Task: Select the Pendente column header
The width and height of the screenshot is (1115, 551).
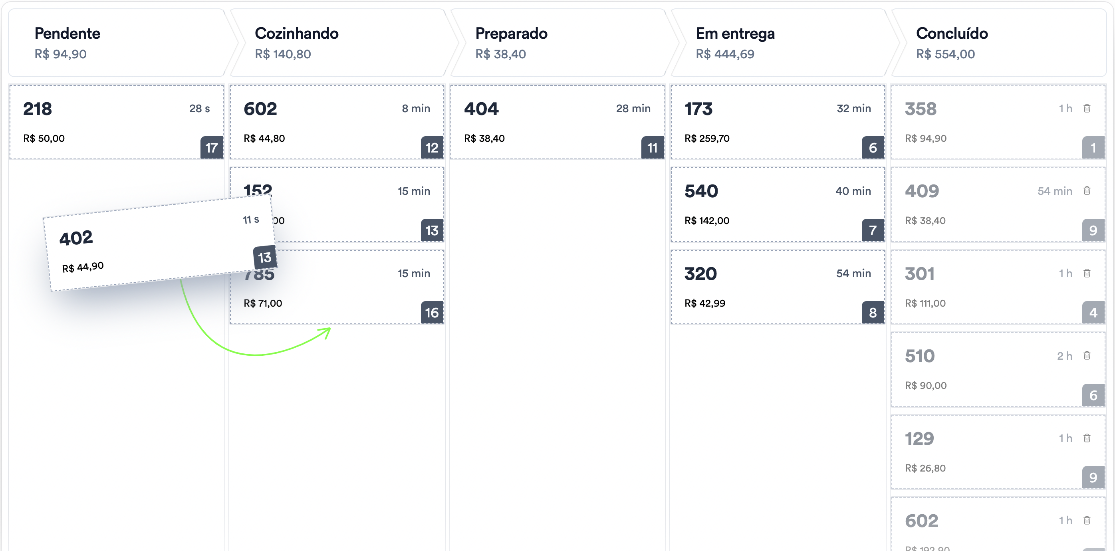Action: click(x=117, y=42)
